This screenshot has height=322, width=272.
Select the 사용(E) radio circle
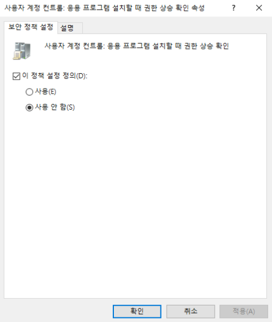[29, 92]
